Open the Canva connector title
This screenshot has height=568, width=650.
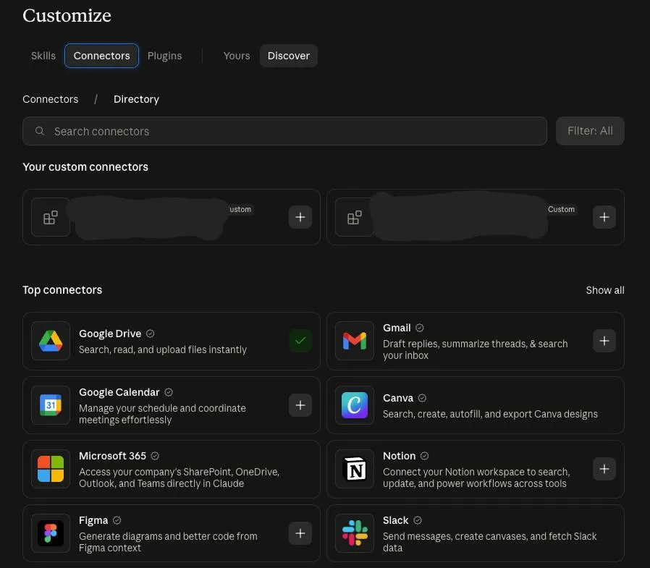tap(398, 398)
